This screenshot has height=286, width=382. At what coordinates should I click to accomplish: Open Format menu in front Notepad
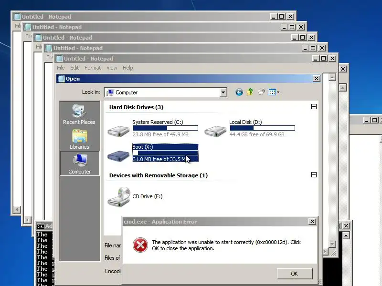93,68
